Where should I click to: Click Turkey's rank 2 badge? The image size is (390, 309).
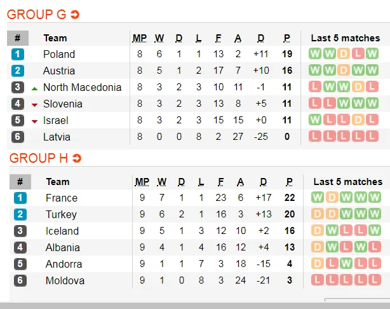pyautogui.click(x=19, y=215)
